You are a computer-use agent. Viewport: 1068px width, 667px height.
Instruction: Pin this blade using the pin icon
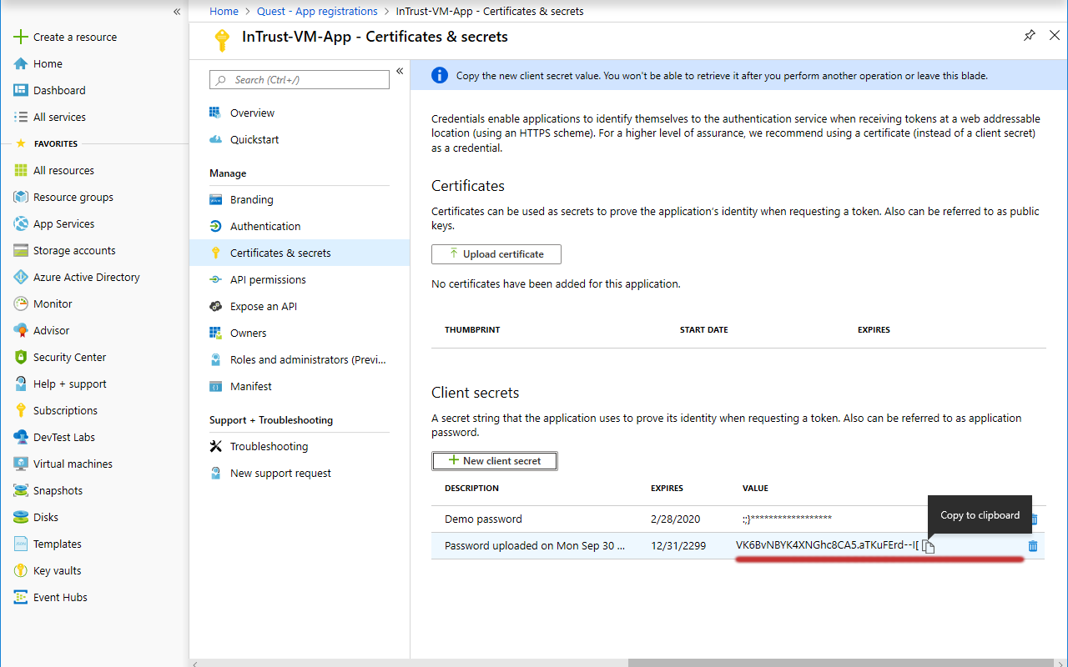coord(1030,36)
